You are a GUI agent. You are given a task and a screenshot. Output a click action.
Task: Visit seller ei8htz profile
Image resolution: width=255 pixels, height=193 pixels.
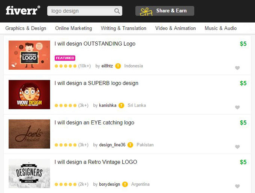tap(107, 66)
